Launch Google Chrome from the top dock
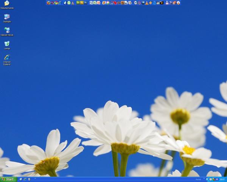 (x=56, y=3)
